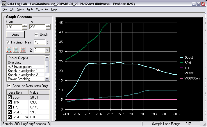
Task: Click Preset Graphs list up arrow
Action: 47,58
